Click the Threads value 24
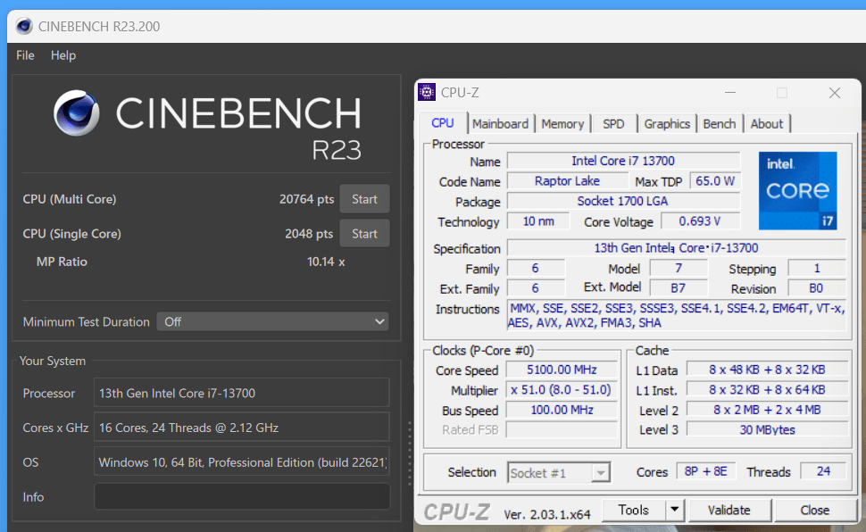Image resolution: width=866 pixels, height=532 pixels. (823, 471)
